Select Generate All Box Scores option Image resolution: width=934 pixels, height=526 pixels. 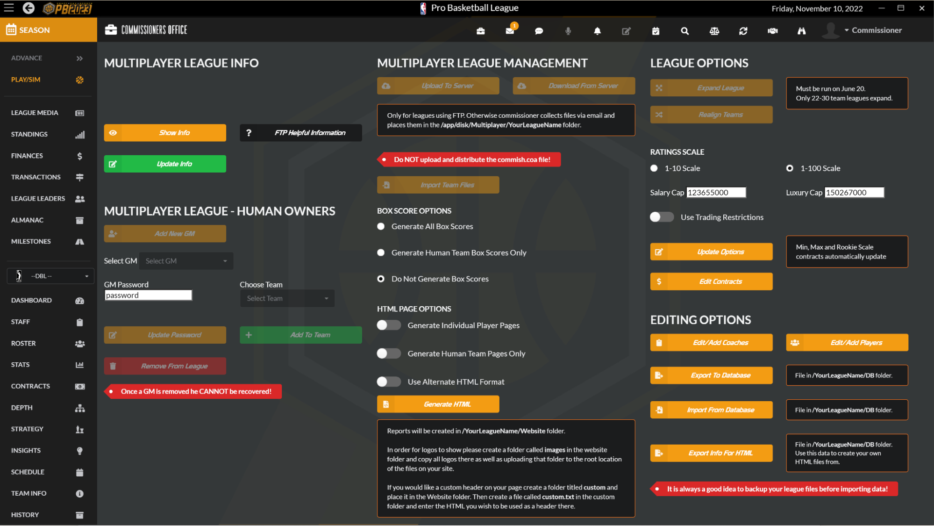pos(381,226)
